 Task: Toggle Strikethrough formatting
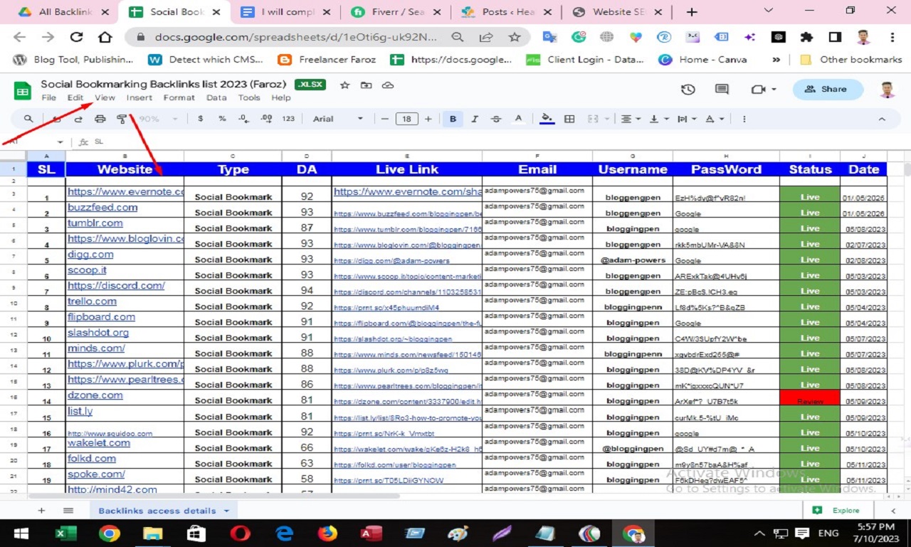496,119
